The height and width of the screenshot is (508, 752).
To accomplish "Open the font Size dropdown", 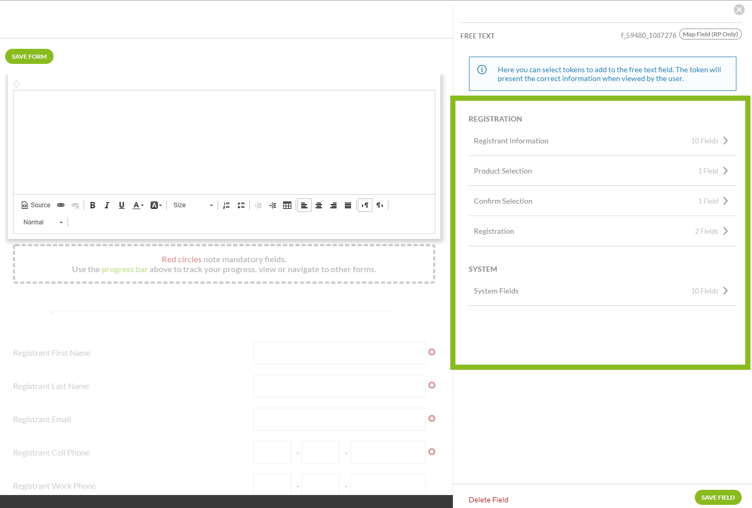I will [193, 205].
